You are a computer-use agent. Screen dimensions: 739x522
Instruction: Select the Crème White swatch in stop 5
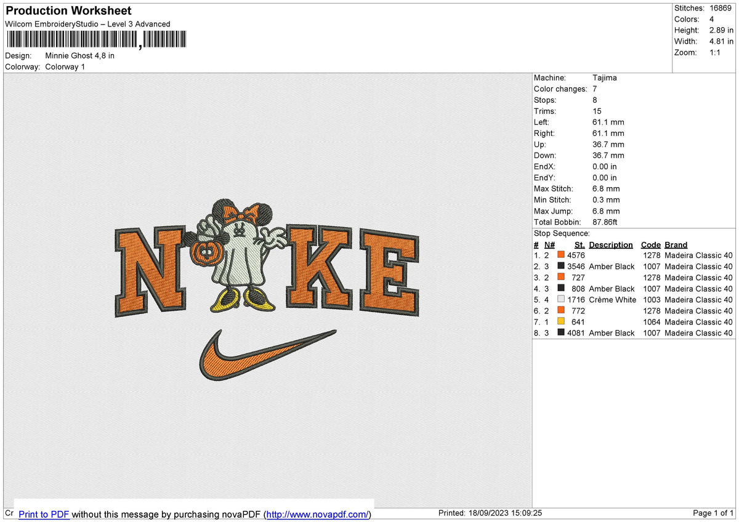coord(561,300)
